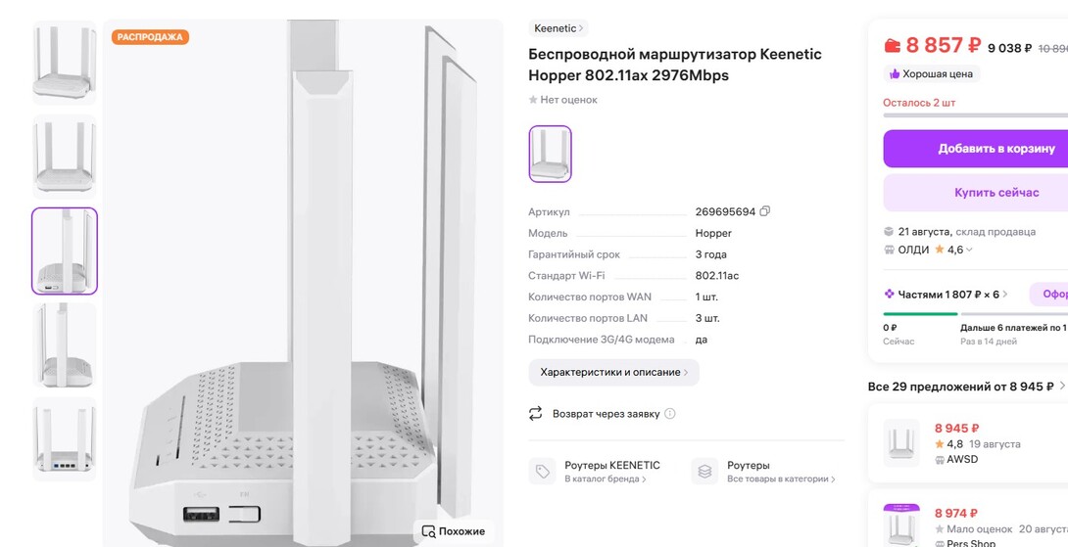
Task: Copy the article number 269695694
Action: [x=765, y=211]
